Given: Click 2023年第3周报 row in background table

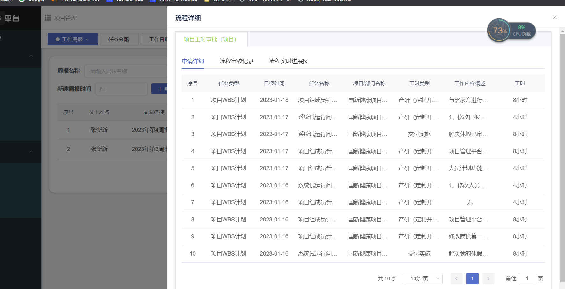Looking at the screenshot, I should point(150,149).
